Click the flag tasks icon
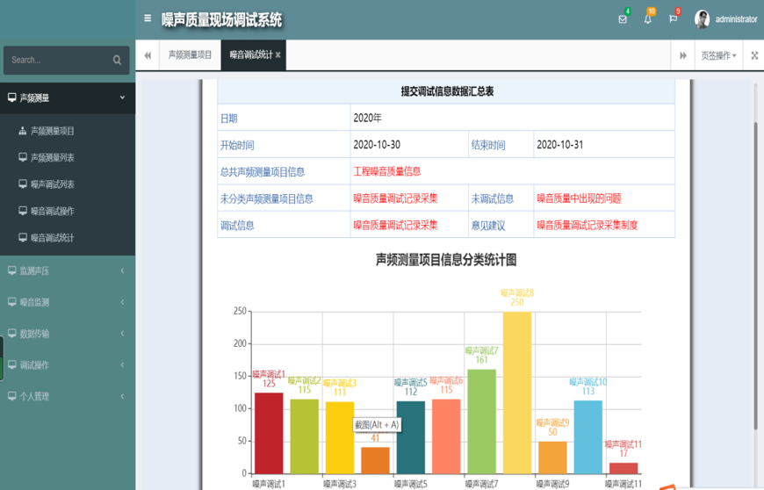 point(674,19)
